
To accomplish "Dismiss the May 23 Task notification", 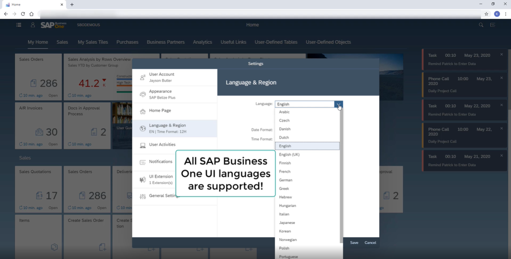I will [502, 54].
